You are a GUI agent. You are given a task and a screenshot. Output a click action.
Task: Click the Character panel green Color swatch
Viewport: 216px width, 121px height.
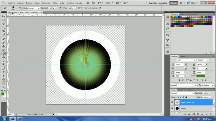[200, 76]
